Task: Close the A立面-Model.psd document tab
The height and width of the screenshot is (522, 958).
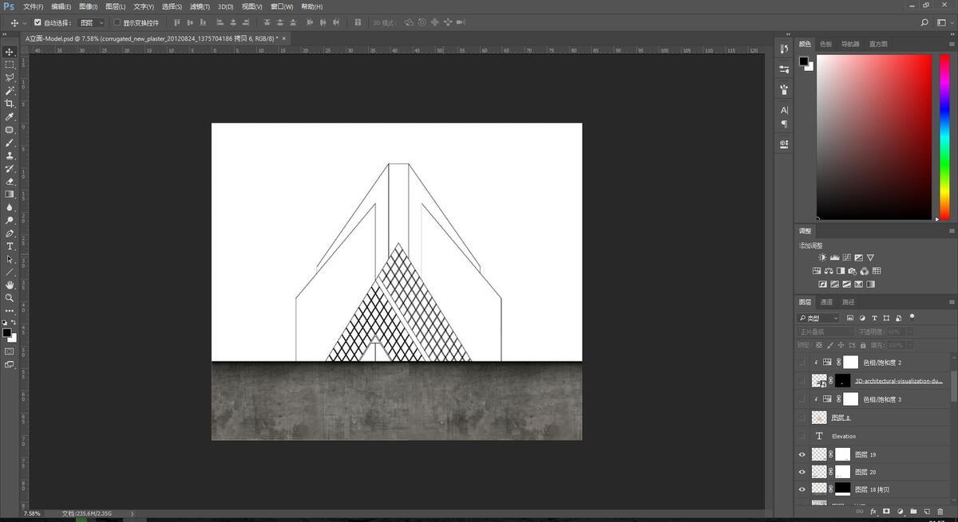Action: click(x=283, y=37)
